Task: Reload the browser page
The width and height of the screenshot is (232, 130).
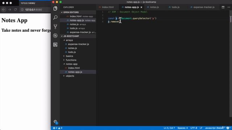Action: tap(15, 10)
